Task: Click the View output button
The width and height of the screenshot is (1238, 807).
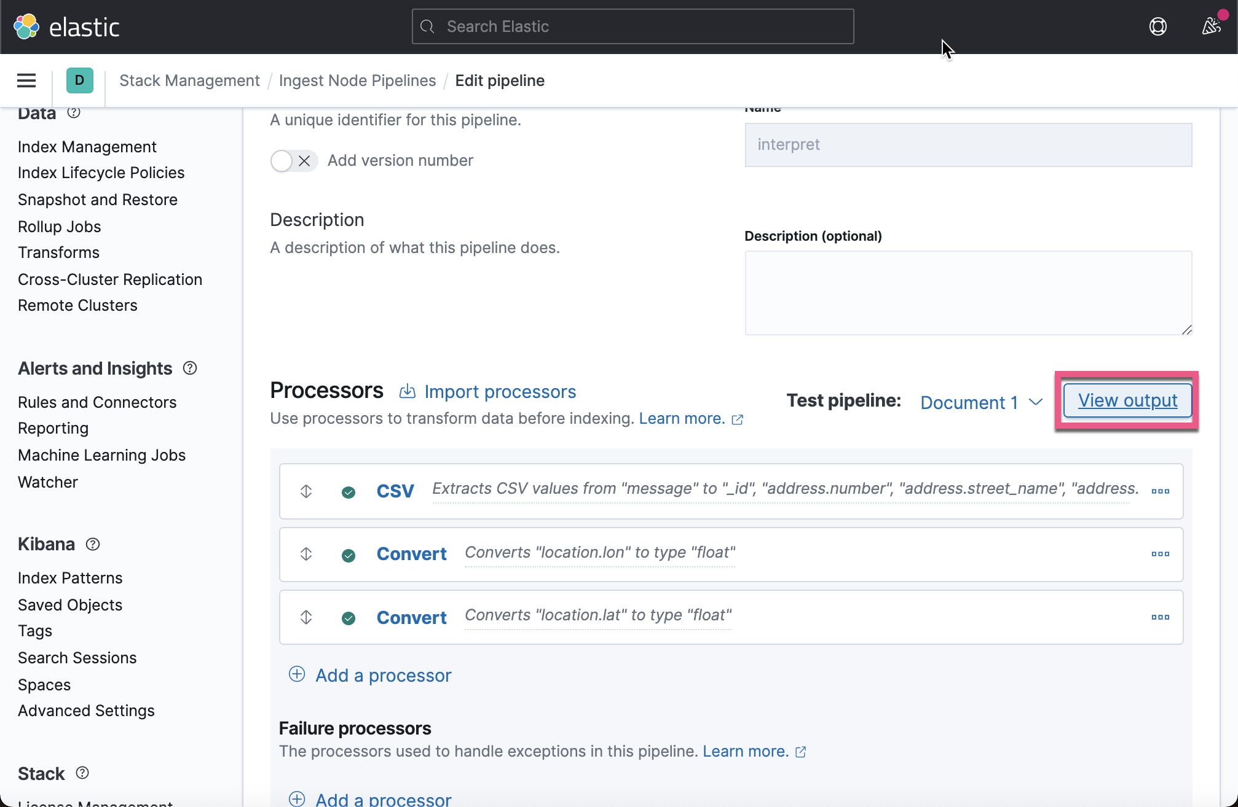Action: 1127,400
